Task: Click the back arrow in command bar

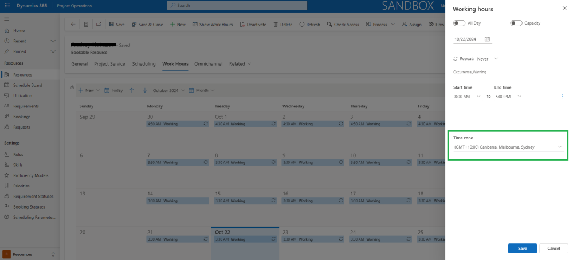Action: pyautogui.click(x=73, y=25)
